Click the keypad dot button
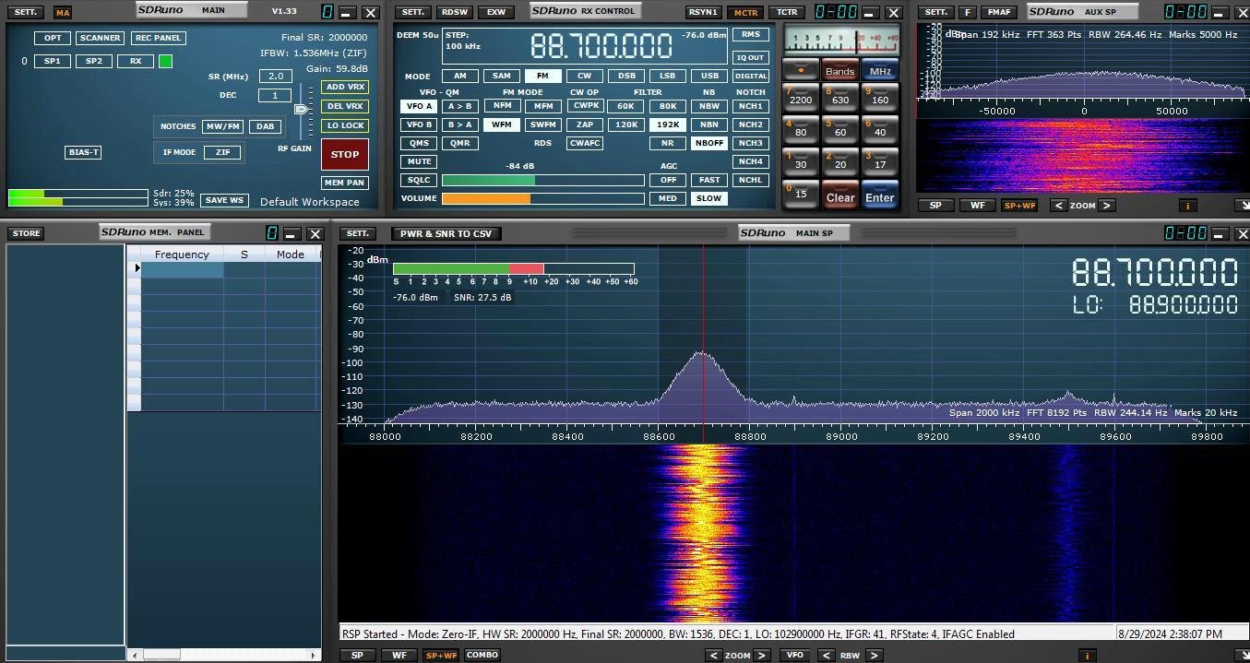1250x663 pixels. click(x=801, y=70)
